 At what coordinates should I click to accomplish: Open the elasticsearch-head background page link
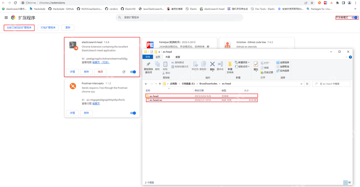pyautogui.click(x=101, y=63)
